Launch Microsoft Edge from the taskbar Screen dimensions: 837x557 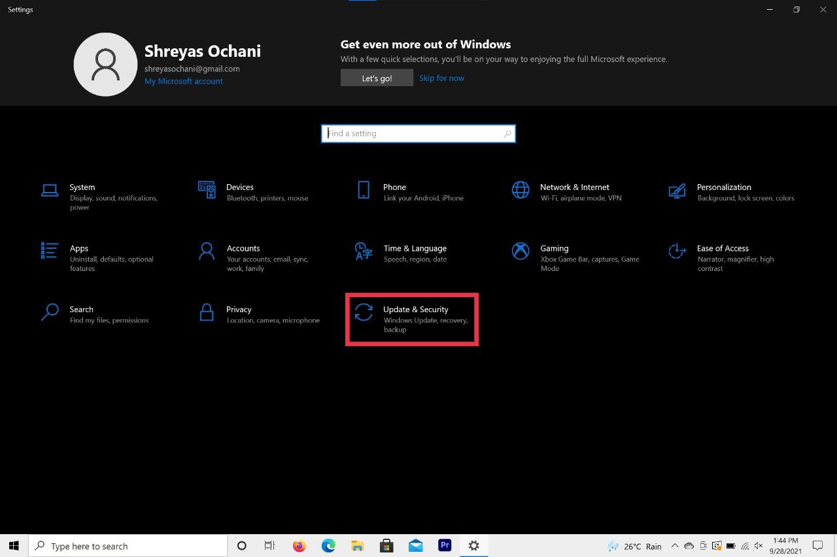(328, 546)
